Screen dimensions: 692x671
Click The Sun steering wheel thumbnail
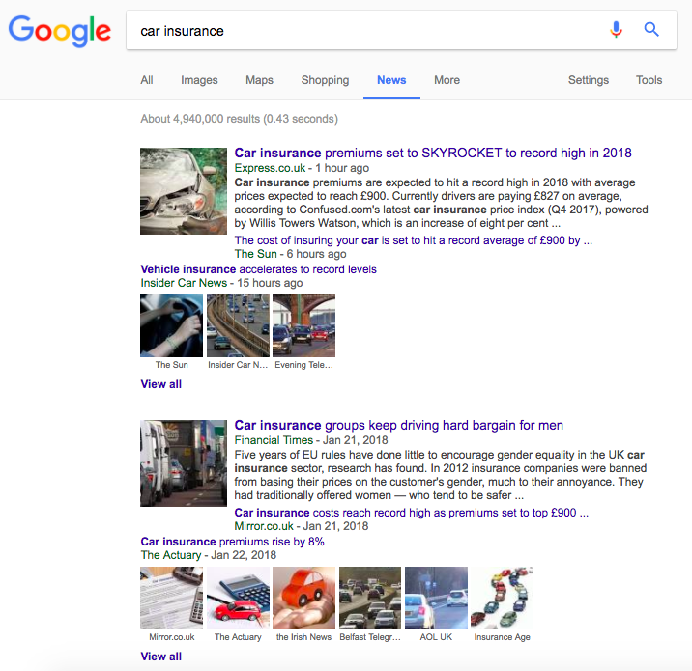click(172, 325)
